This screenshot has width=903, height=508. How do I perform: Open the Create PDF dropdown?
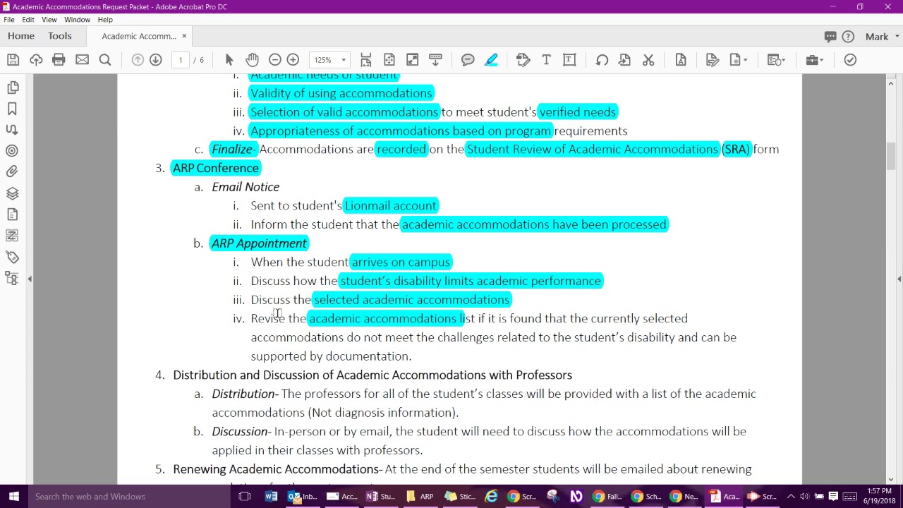pos(739,60)
